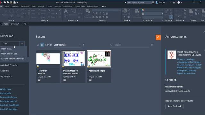Open the AutoCAD web app link
The width and height of the screenshot is (205, 115).
8,109
